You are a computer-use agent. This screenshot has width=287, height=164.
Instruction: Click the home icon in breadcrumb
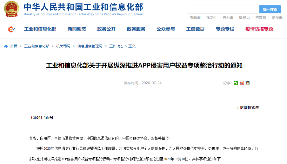[6, 46]
